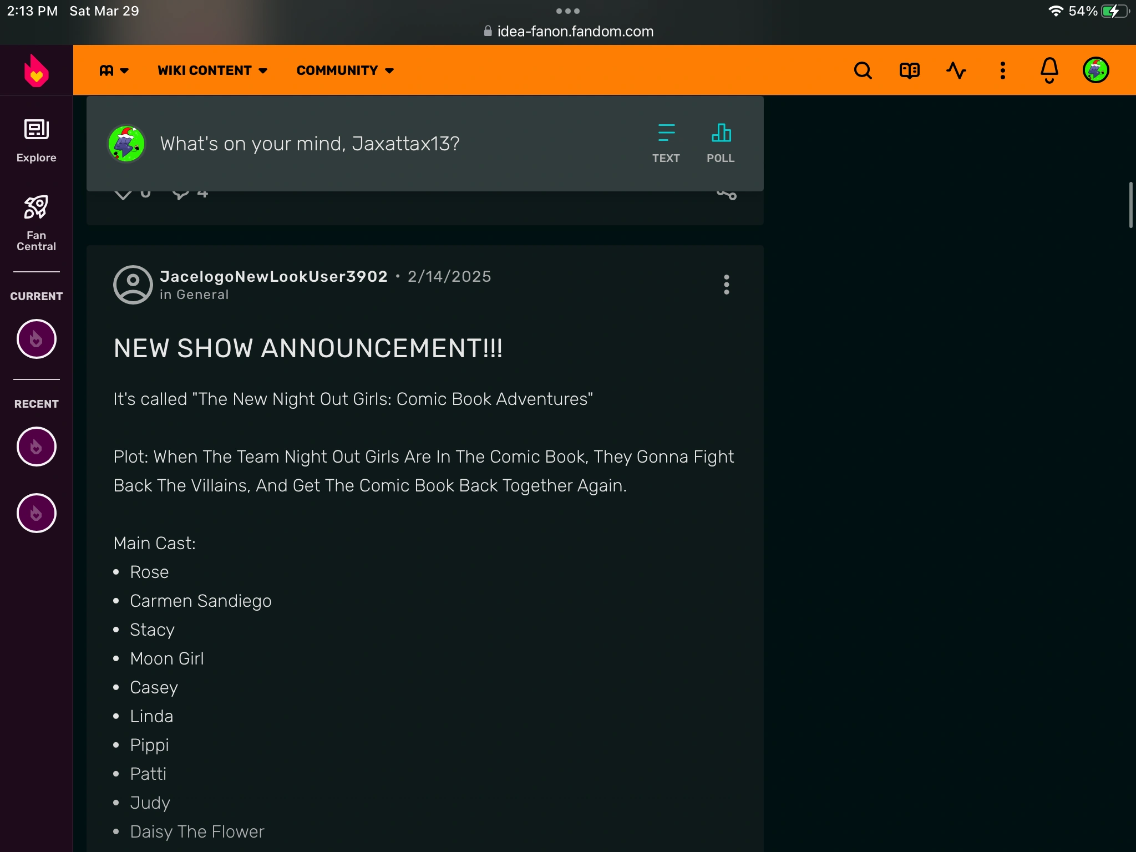This screenshot has width=1136, height=852.
Task: Open header three-dot more menu
Action: (x=1002, y=70)
